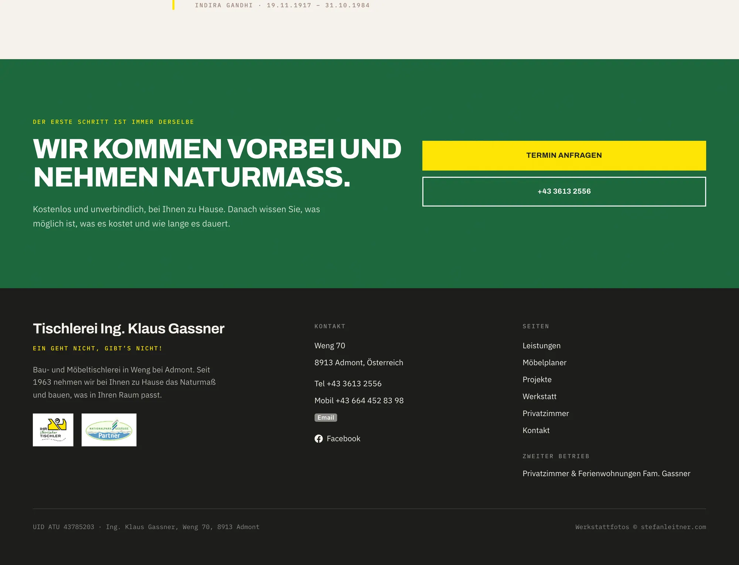Open the Nationalpark Gesäuse Partner badge
Screen dimensions: 739x565
point(109,430)
